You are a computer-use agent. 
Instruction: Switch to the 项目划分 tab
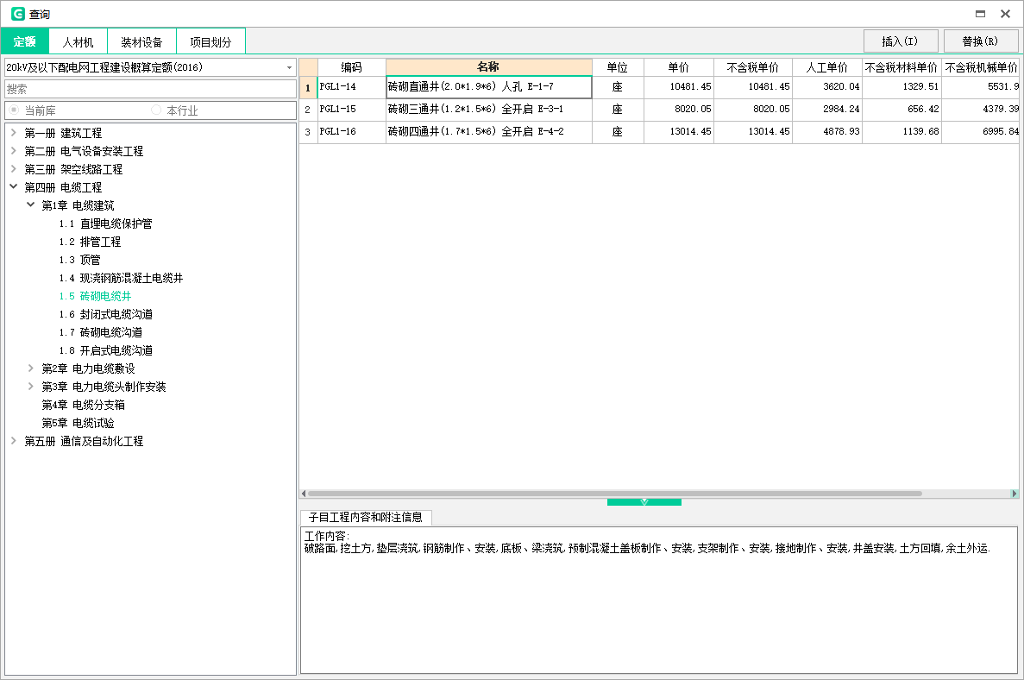210,41
